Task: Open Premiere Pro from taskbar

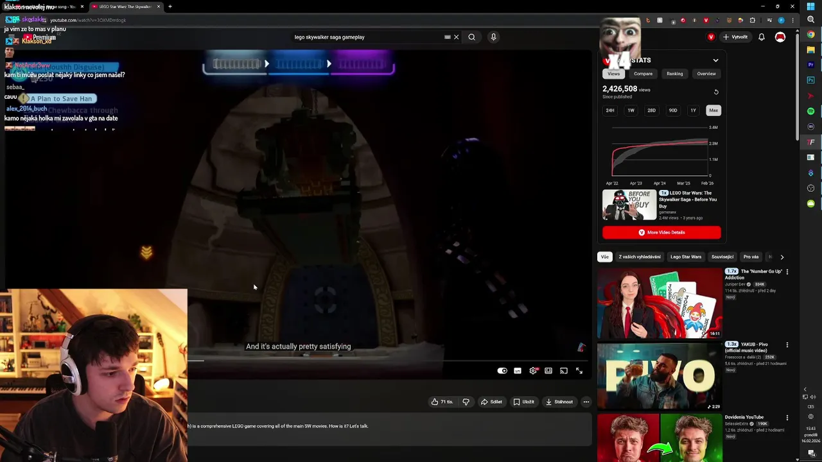Action: point(810,65)
